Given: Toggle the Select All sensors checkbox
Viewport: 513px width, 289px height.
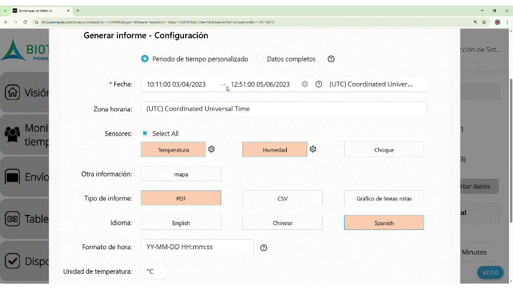Looking at the screenshot, I should point(145,134).
